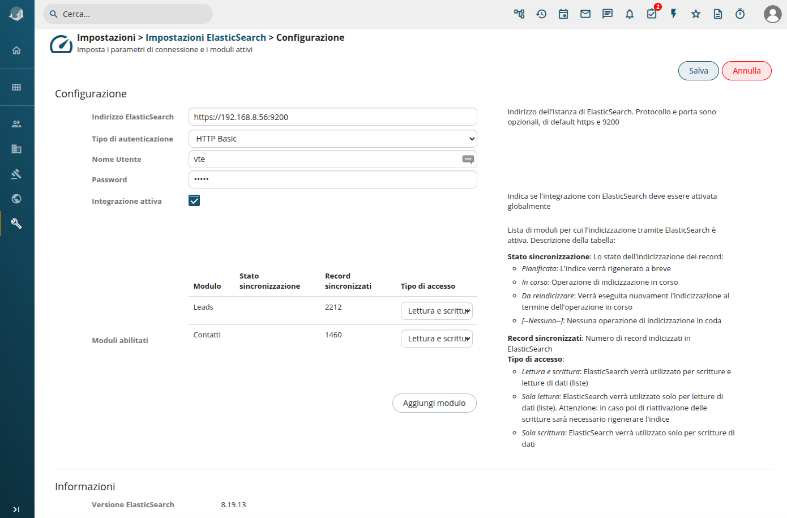Open access type dropdown for Contatti
The height and width of the screenshot is (518, 787).
pos(437,339)
